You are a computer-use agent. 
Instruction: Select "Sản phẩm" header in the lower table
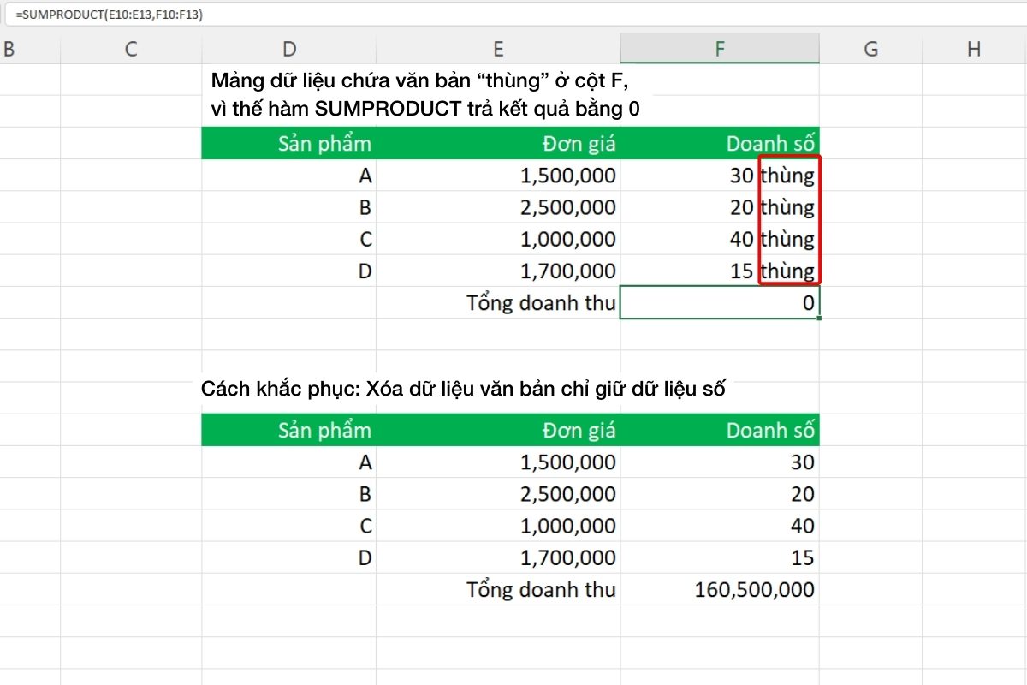[324, 430]
